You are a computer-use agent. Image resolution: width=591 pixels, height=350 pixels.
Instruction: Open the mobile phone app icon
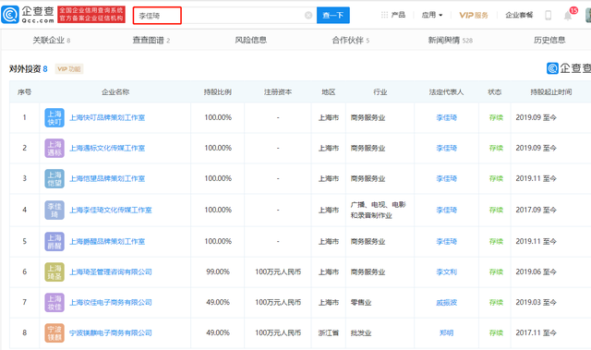click(x=548, y=15)
